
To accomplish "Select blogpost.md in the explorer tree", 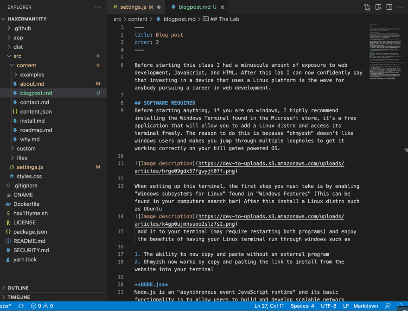I will coord(36,93).
